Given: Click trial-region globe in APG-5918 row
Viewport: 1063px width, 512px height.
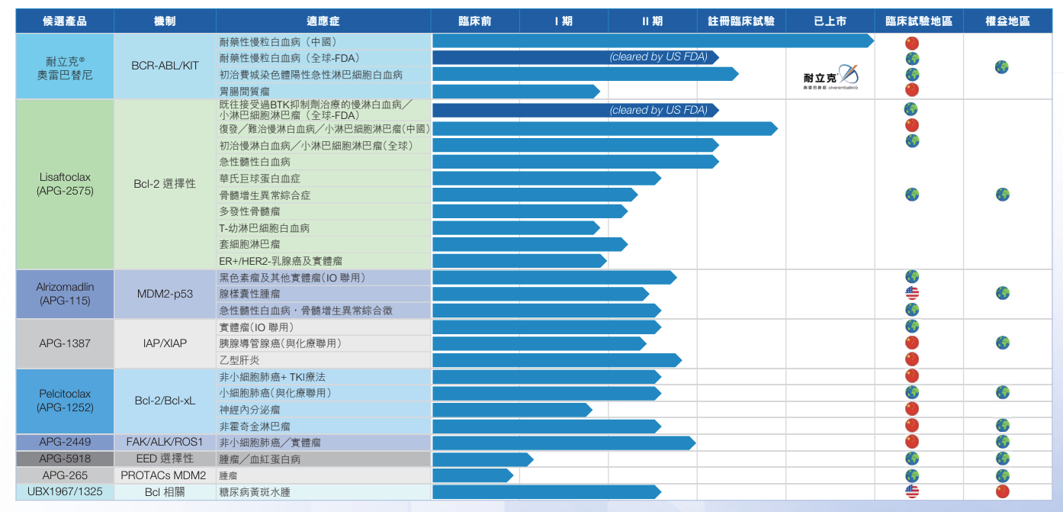Looking at the screenshot, I should tap(911, 459).
